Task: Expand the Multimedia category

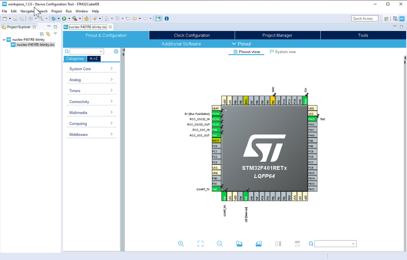Action: coord(91,112)
